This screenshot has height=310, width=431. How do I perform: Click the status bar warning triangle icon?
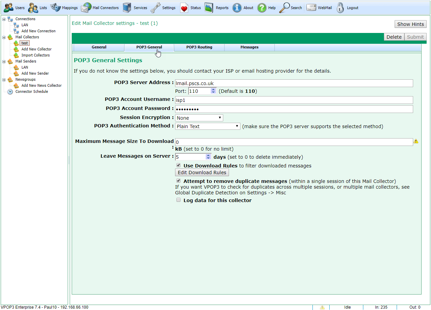(x=322, y=307)
